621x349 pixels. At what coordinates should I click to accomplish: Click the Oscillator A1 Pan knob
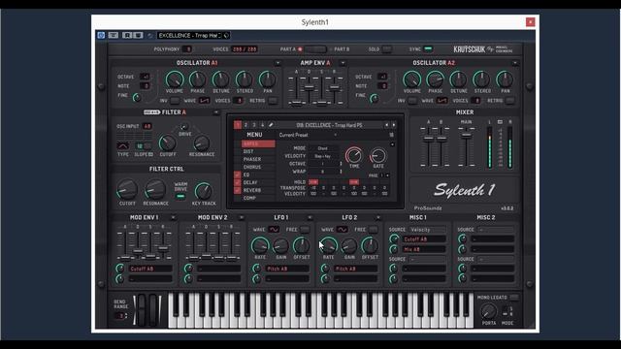268,79
